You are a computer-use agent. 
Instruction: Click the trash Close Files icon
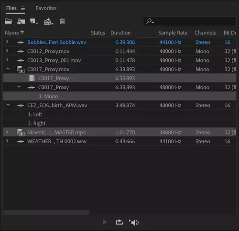point(62,21)
